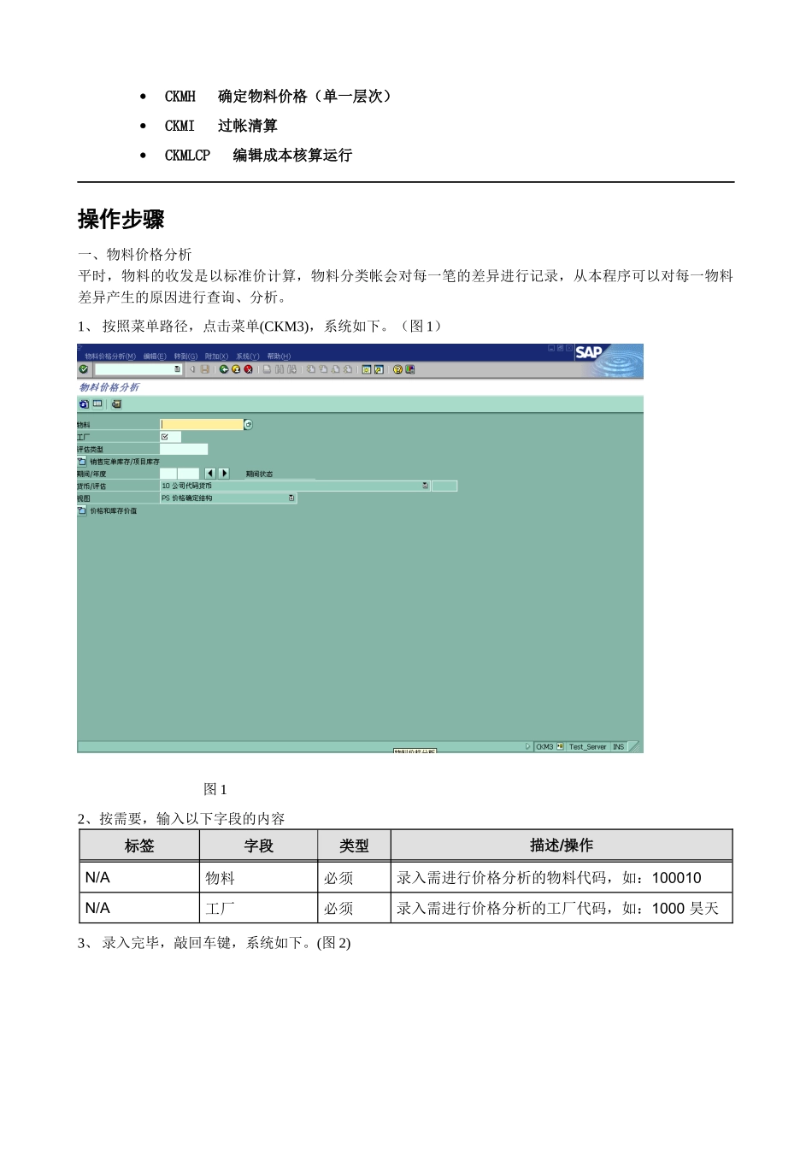The image size is (812, 1149).
Task: Click the Customize Local Layout icon
Action: [409, 369]
